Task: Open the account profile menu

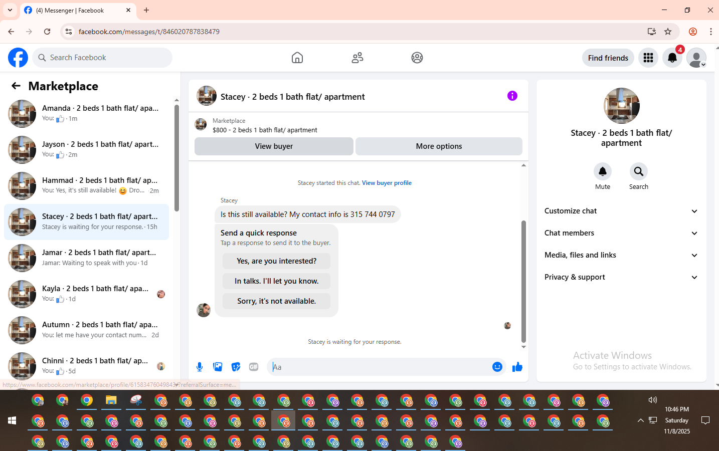Action: pos(696,58)
